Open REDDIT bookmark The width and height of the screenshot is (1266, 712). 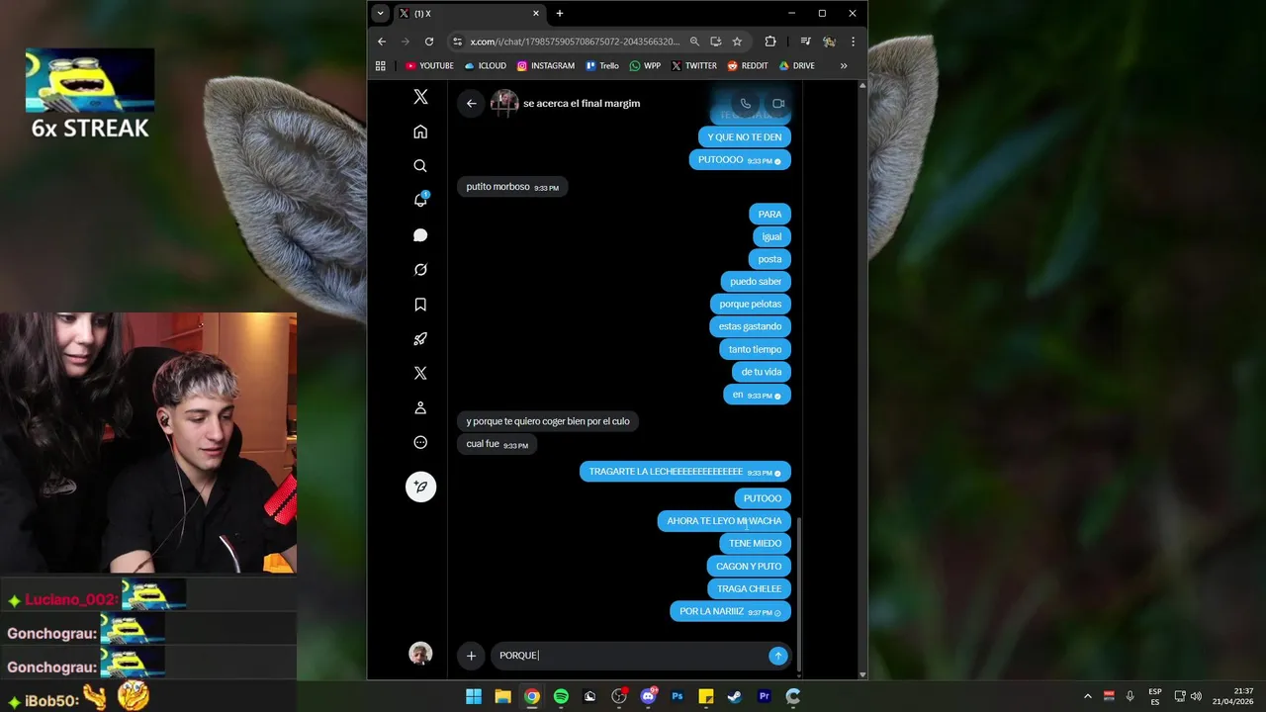point(748,66)
